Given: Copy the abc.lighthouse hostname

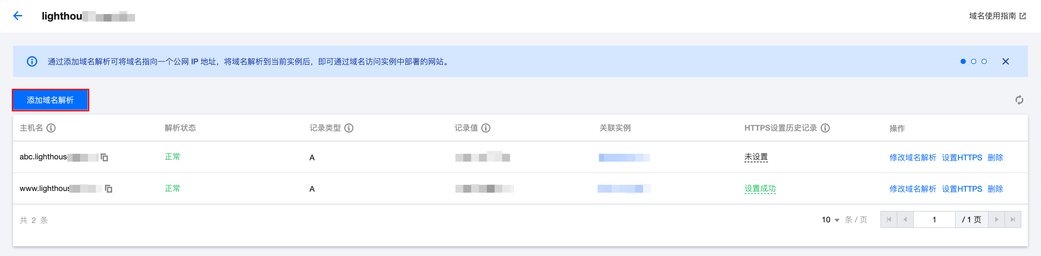Looking at the screenshot, I should (104, 157).
